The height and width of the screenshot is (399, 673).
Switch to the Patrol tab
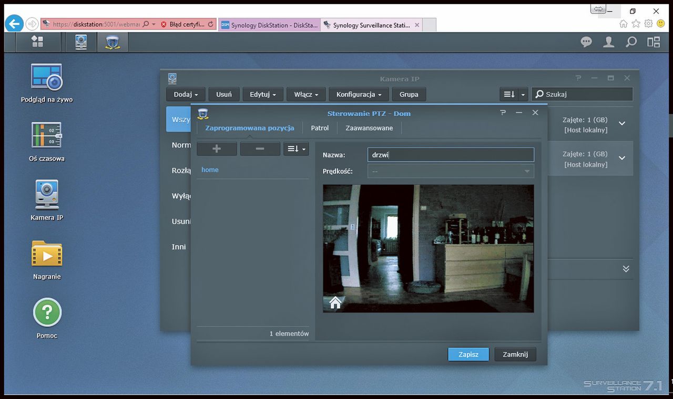[x=320, y=128]
